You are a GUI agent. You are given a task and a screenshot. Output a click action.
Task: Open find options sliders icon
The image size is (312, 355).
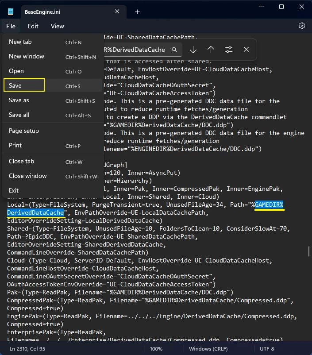[229, 50]
